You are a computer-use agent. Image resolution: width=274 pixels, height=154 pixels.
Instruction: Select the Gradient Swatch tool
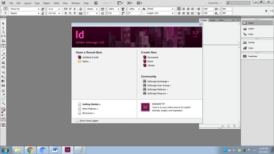(x=3, y=81)
